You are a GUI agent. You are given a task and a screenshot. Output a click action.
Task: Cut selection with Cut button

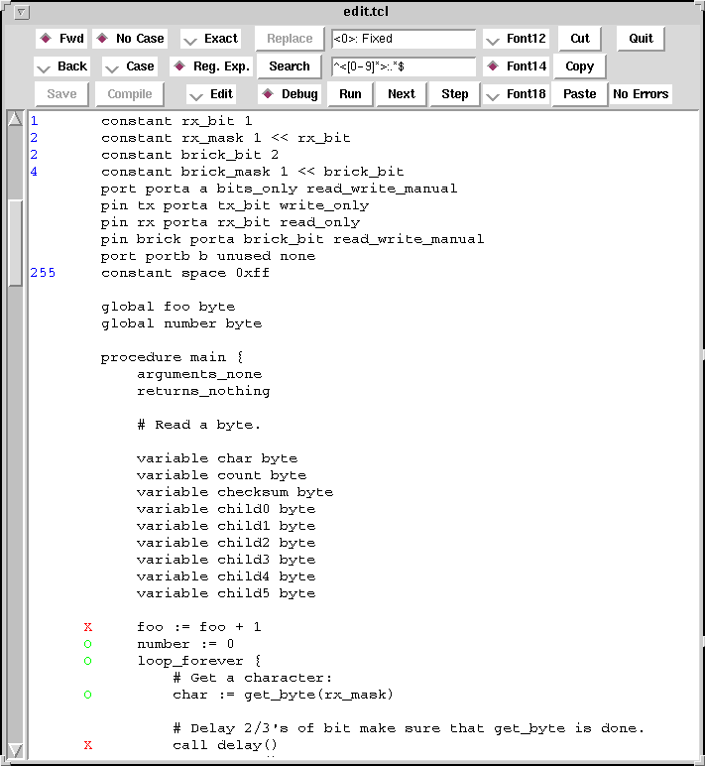580,39
